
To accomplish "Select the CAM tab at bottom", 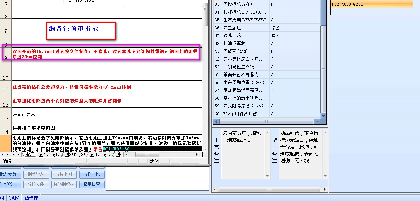I will [14, 198].
